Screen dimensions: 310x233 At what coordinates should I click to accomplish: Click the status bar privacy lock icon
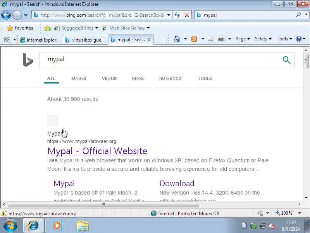[x=260, y=213]
